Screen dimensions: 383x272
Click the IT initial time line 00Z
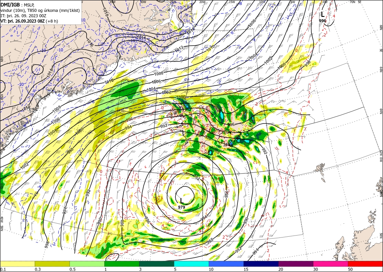pos(23,16)
